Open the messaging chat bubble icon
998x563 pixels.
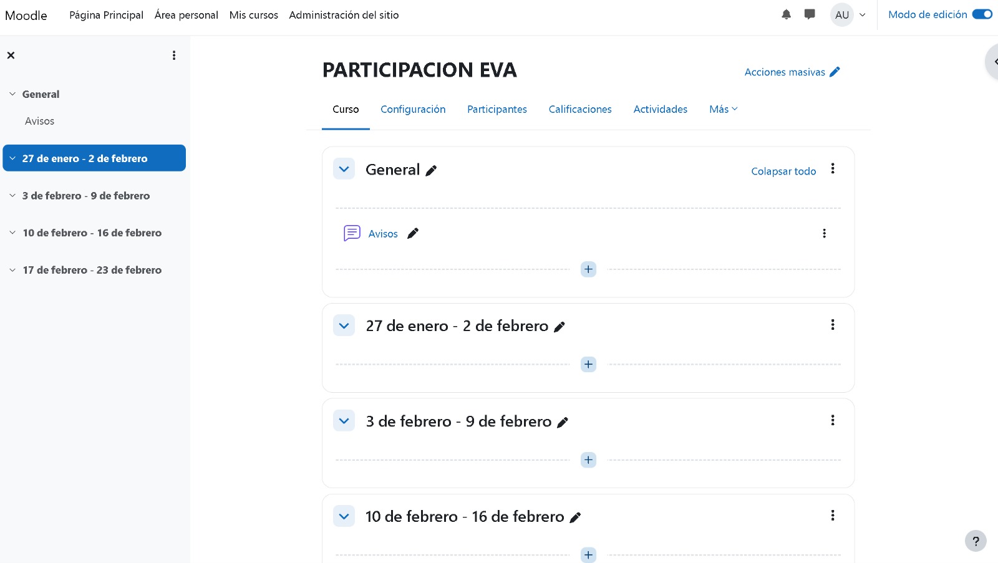(810, 14)
